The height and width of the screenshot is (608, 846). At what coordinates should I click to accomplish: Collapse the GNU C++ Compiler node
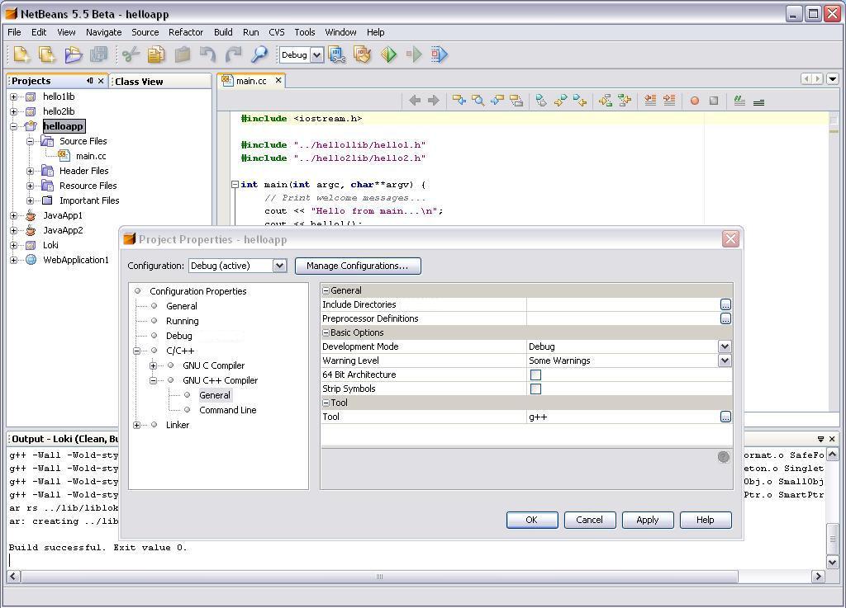(x=153, y=380)
